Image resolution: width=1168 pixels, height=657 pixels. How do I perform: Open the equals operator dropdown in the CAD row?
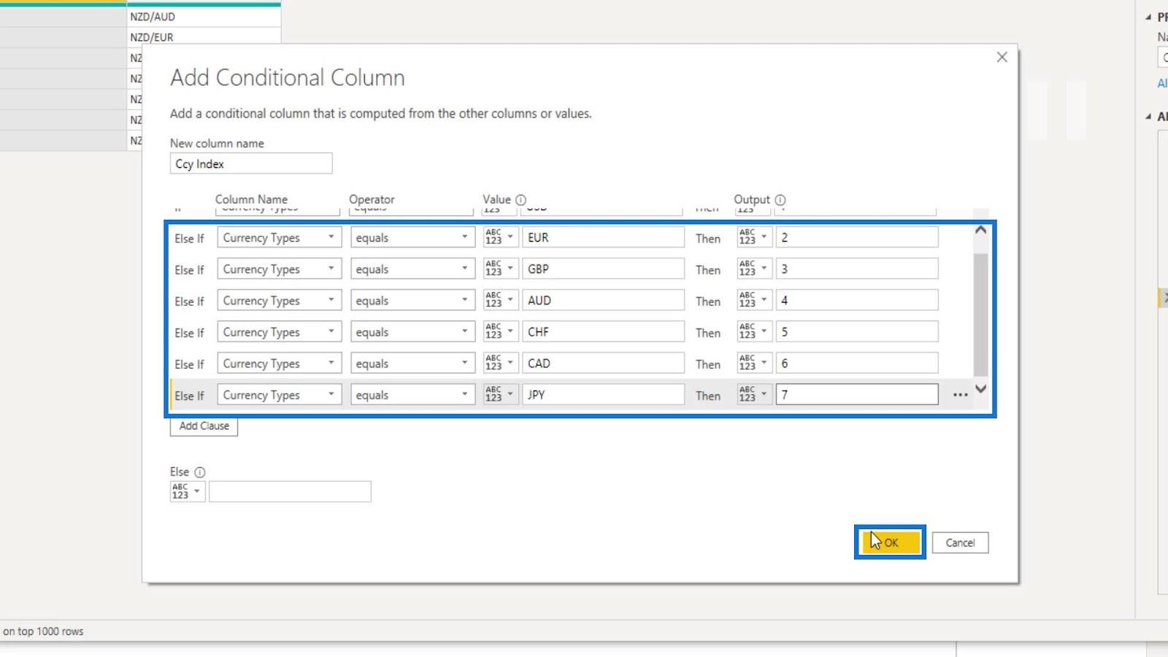[412, 363]
